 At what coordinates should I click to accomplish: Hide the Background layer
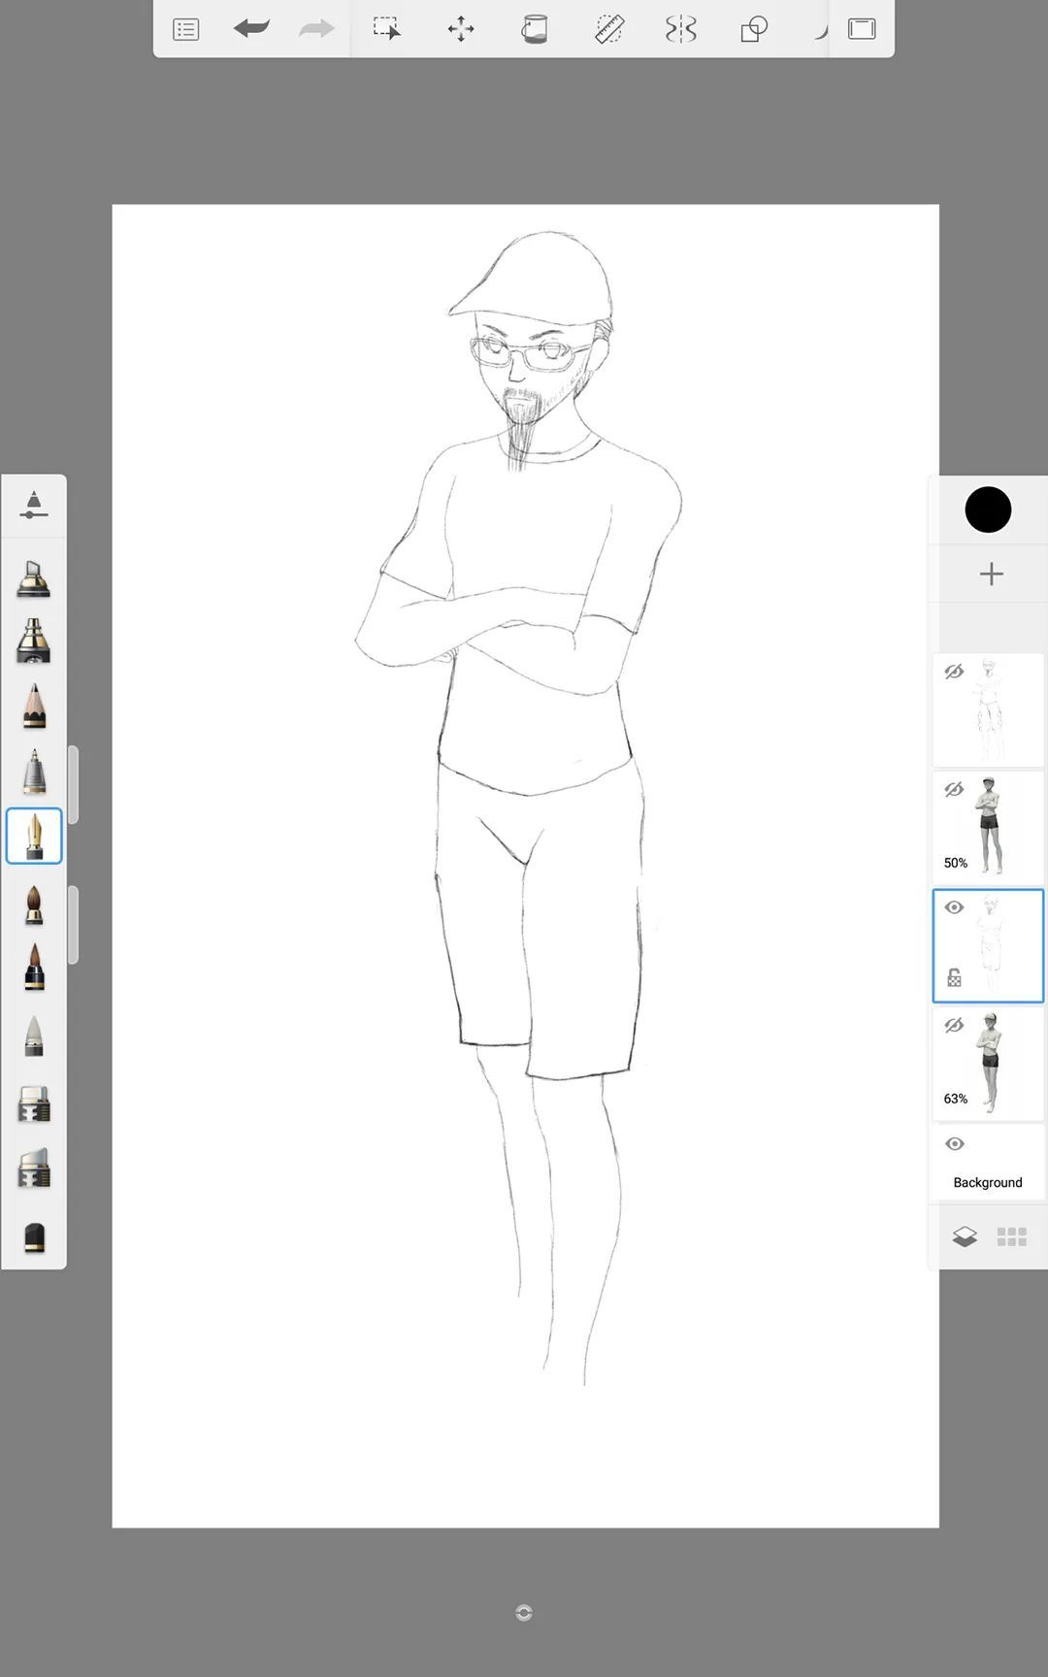coord(954,1144)
